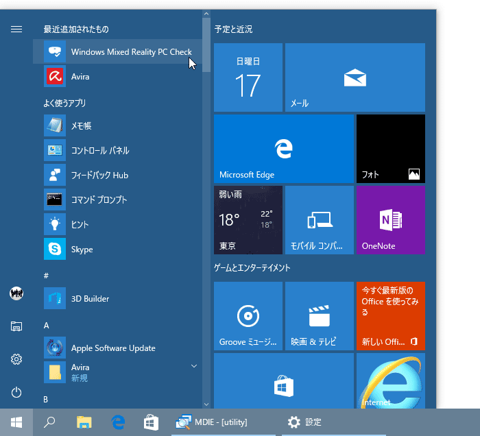Launch フィードバック Hub
480x436 pixels.
click(x=117, y=175)
